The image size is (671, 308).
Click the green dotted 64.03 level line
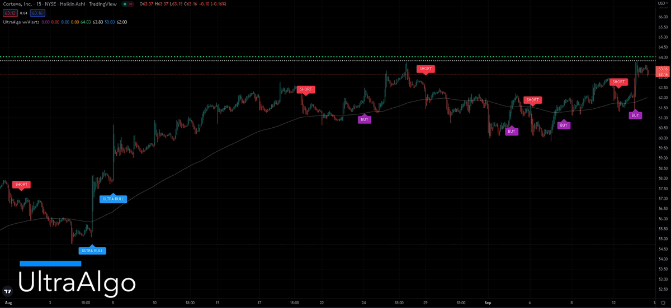327,57
